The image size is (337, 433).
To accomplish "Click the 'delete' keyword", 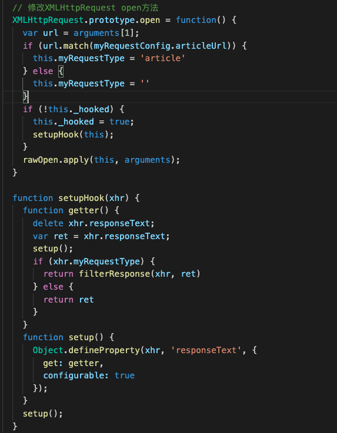I will pyautogui.click(x=48, y=223).
